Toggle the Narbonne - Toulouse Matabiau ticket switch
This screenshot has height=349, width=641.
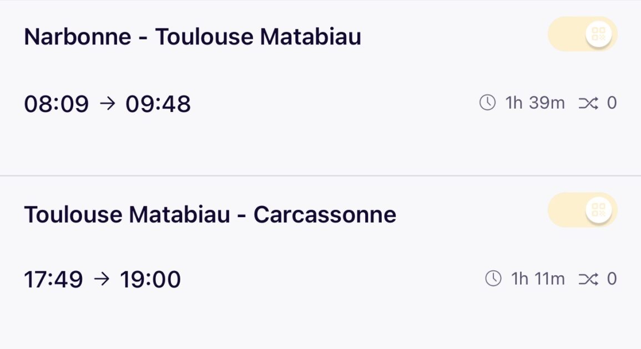(x=582, y=34)
